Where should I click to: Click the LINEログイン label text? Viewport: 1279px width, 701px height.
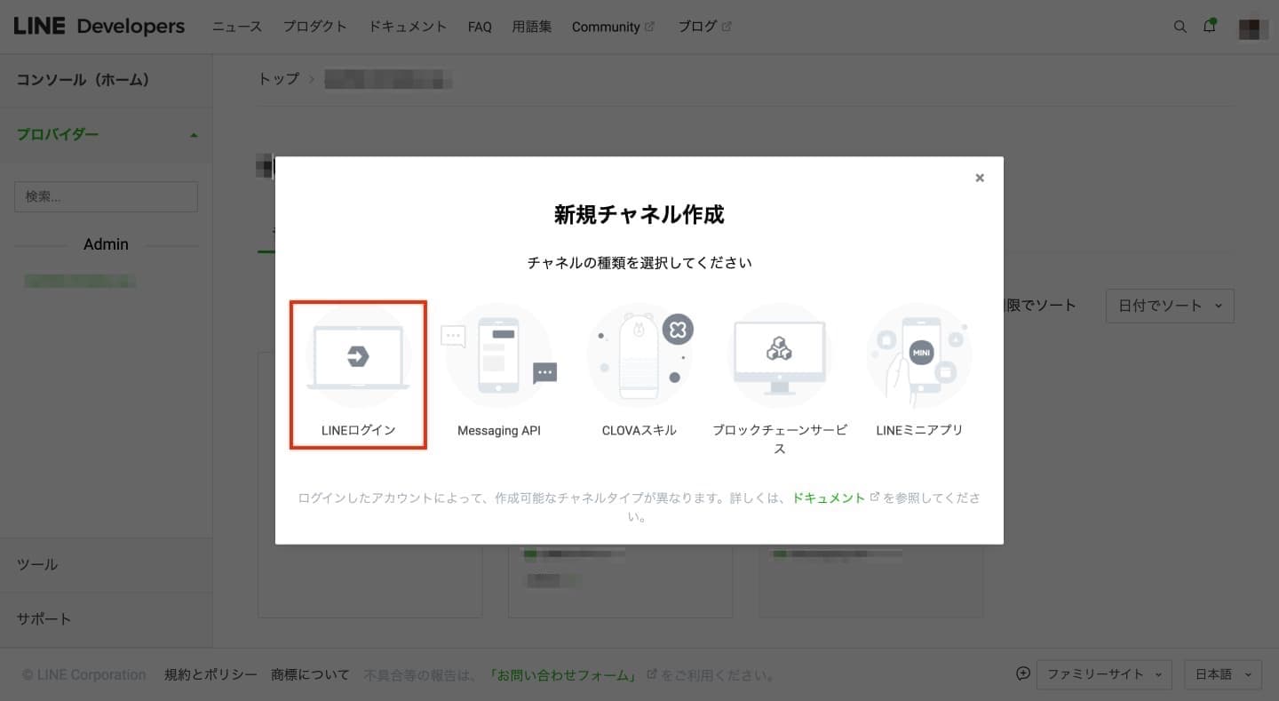(358, 430)
